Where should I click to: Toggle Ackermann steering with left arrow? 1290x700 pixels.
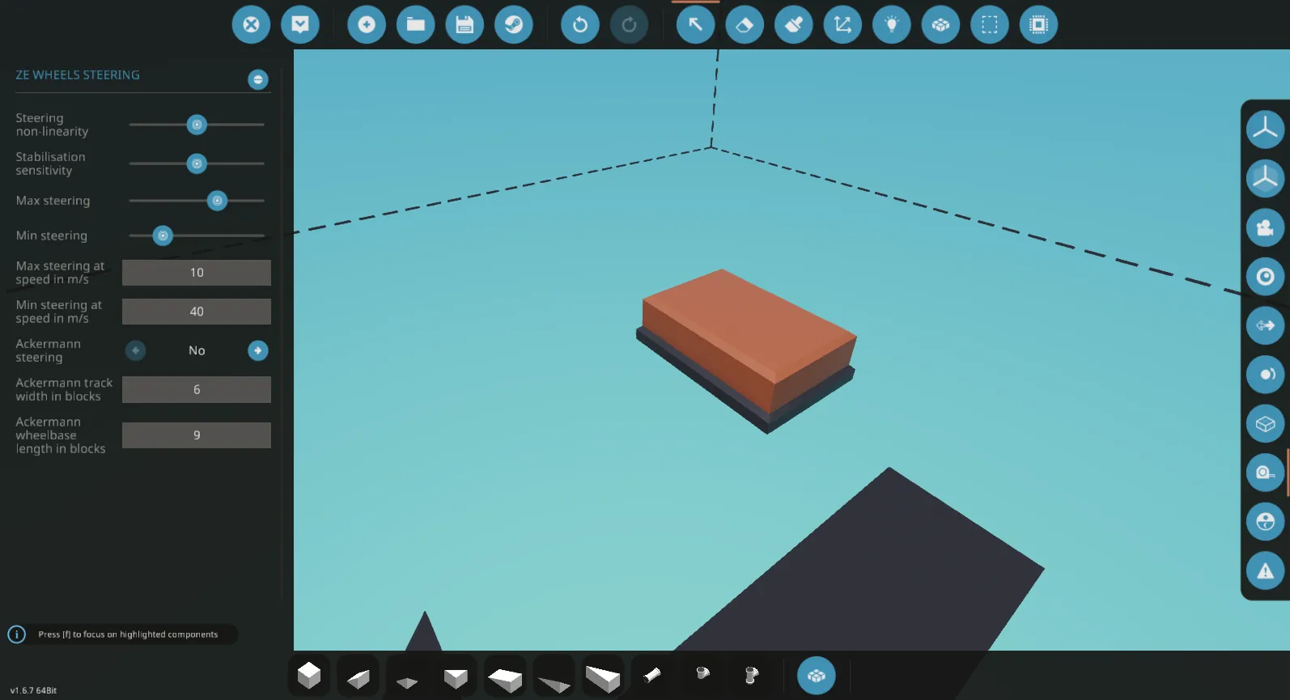[135, 350]
